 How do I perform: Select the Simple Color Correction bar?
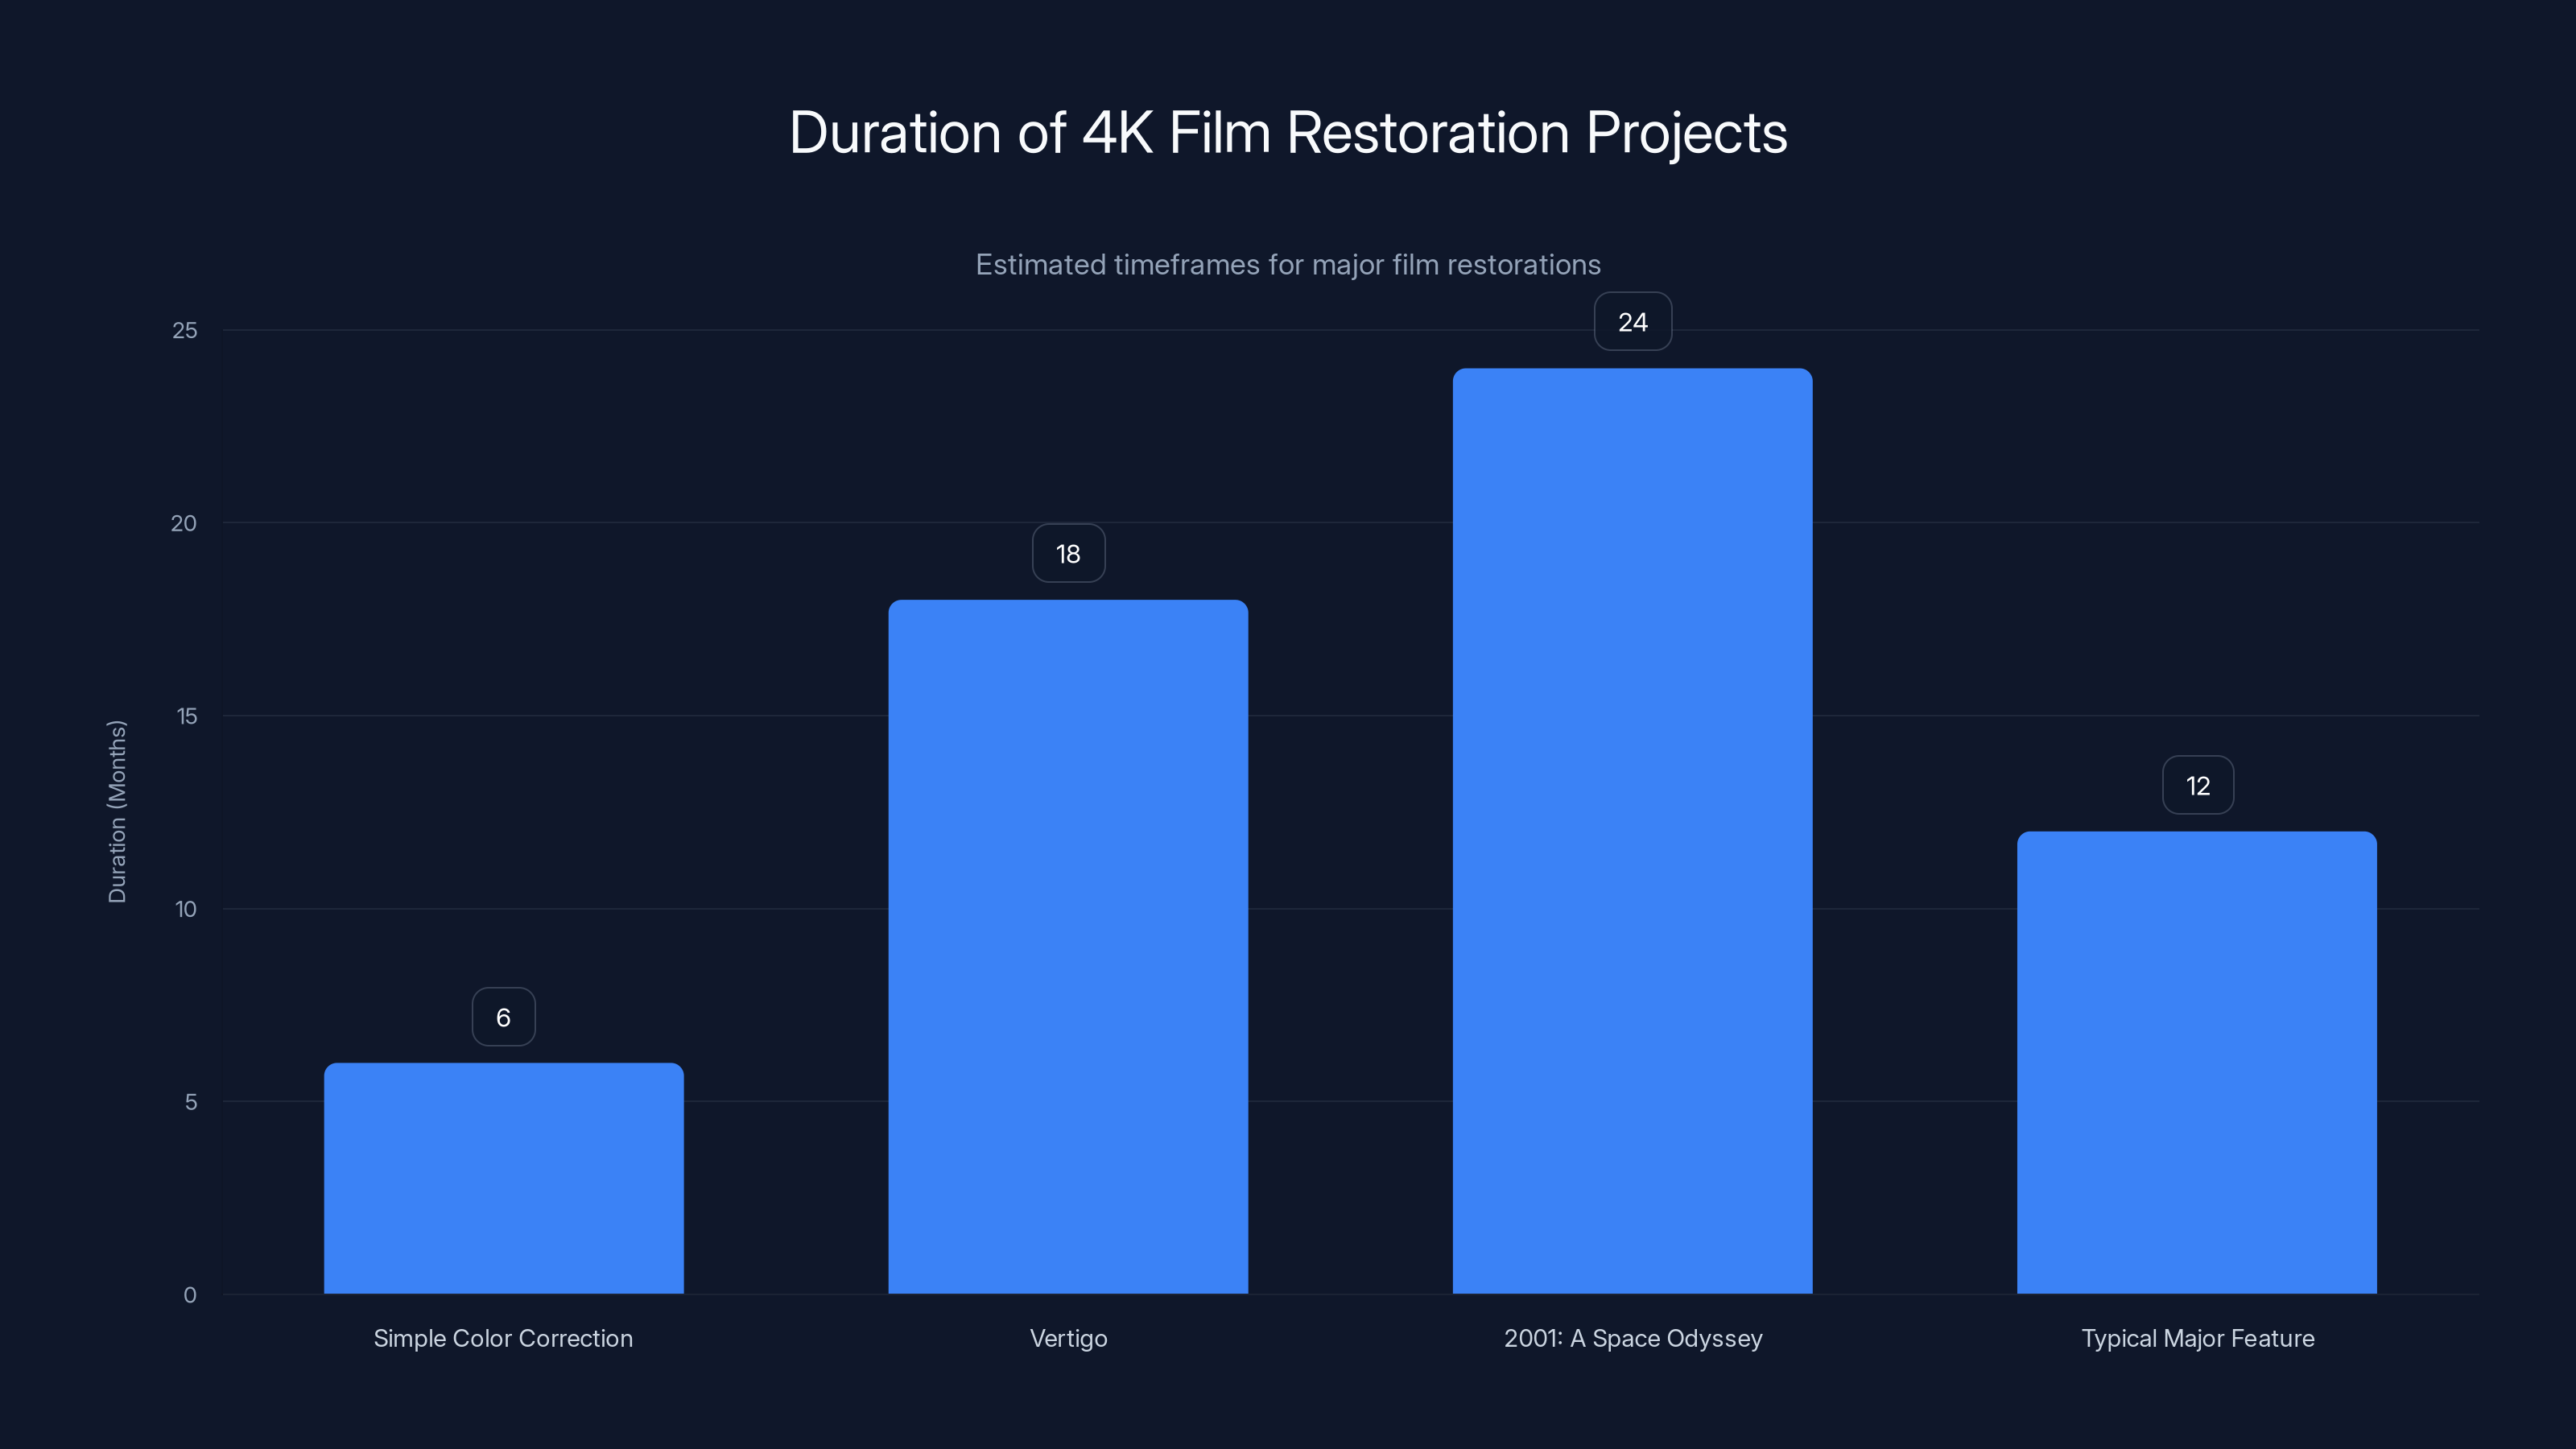pos(503,1180)
